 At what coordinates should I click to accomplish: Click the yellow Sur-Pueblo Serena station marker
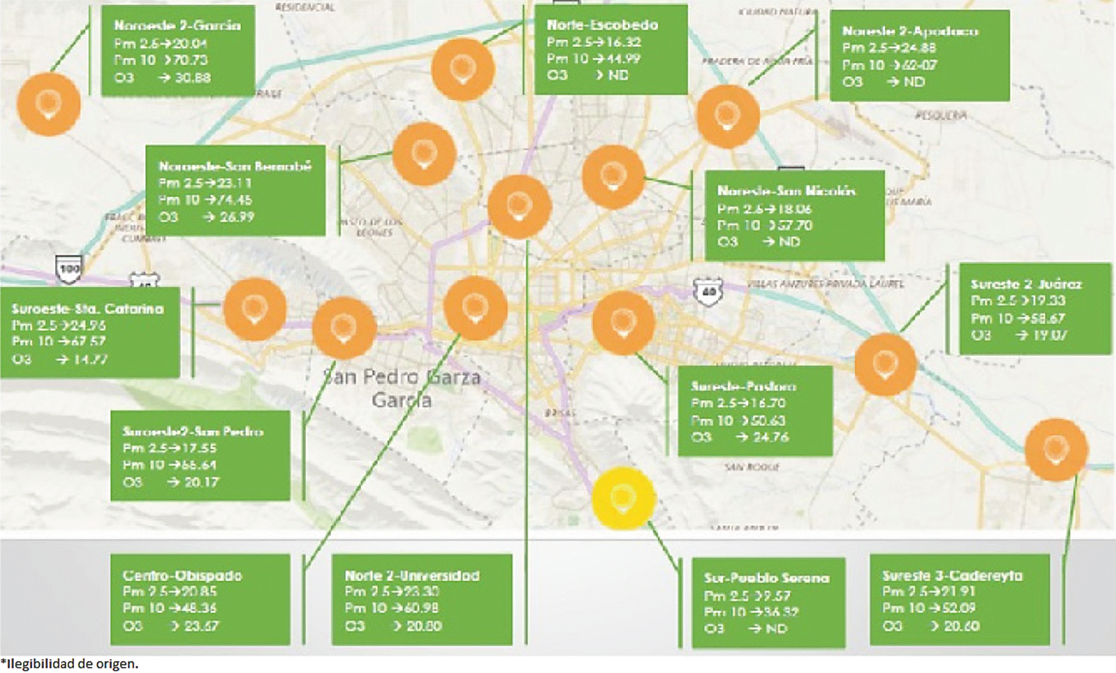tap(623, 498)
